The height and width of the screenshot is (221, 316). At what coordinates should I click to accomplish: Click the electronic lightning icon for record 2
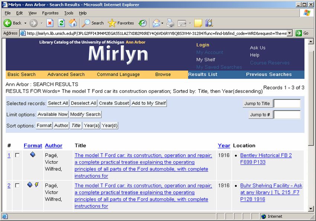pyautogui.click(x=37, y=185)
